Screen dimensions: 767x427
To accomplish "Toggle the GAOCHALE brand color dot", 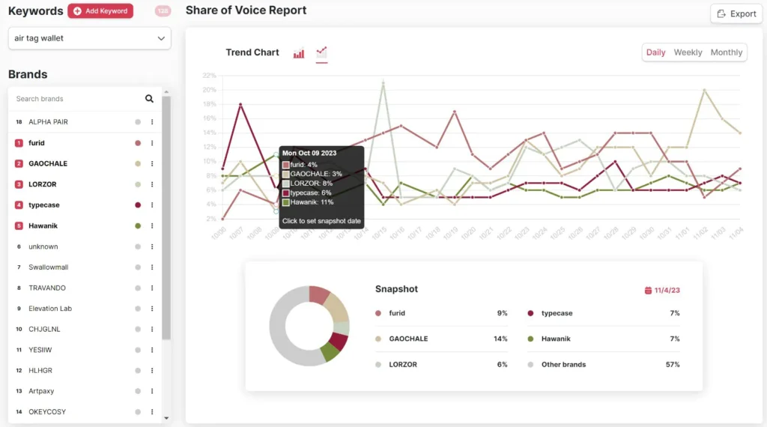I will pyautogui.click(x=138, y=164).
